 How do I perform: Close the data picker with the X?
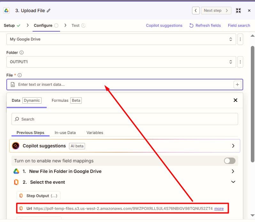pyautogui.click(x=235, y=100)
